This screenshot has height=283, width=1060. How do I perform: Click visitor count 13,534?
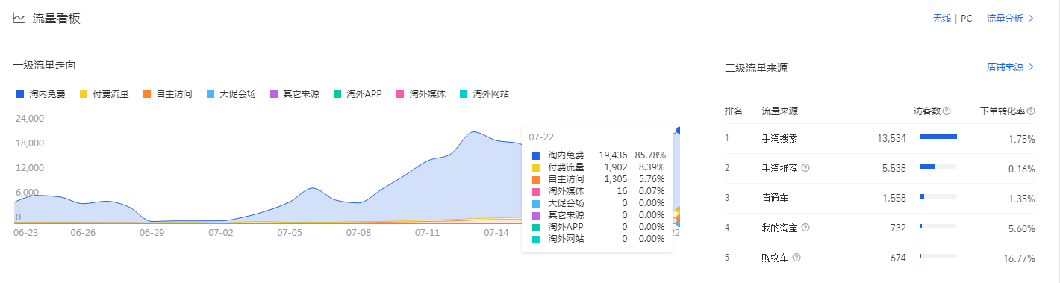(x=892, y=139)
